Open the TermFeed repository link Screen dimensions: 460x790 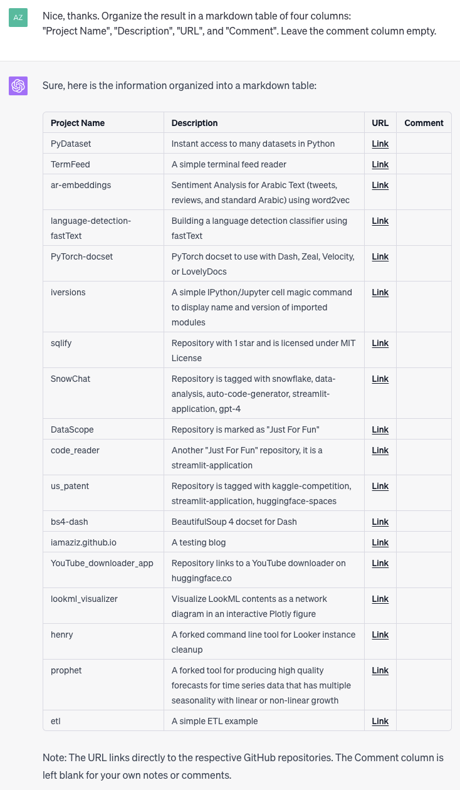click(x=380, y=164)
